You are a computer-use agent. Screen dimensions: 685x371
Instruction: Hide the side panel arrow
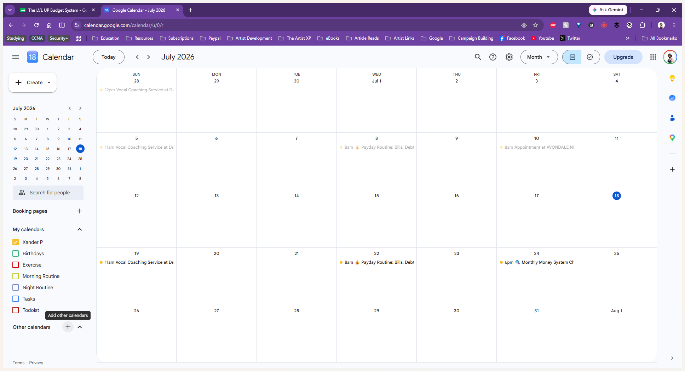pyautogui.click(x=672, y=358)
